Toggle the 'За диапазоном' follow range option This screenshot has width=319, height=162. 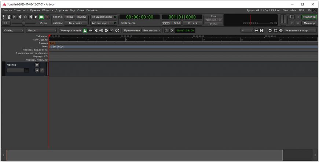[x=103, y=17]
